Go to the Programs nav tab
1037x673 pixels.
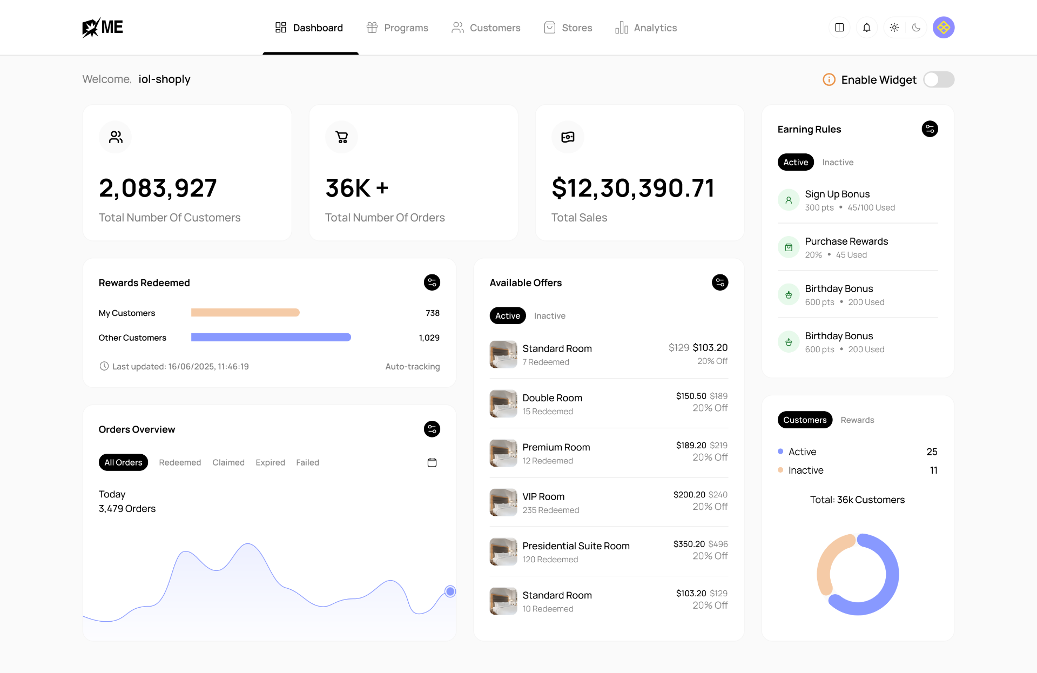tap(397, 28)
